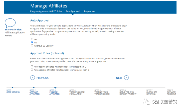
Task: Select the Yes auto approval radio button
Action: pos(32,39)
